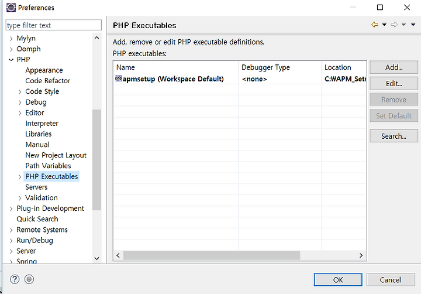
Task: Select Quick Search in tree
Action: 37,219
